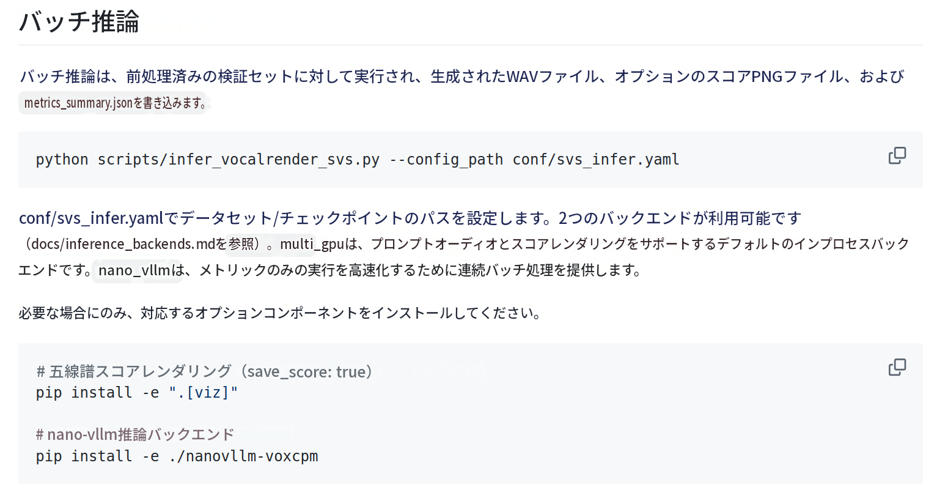Click the scripts/infer_vocalrender_svs.py path in code
The height and width of the screenshot is (498, 945).
click(238, 160)
